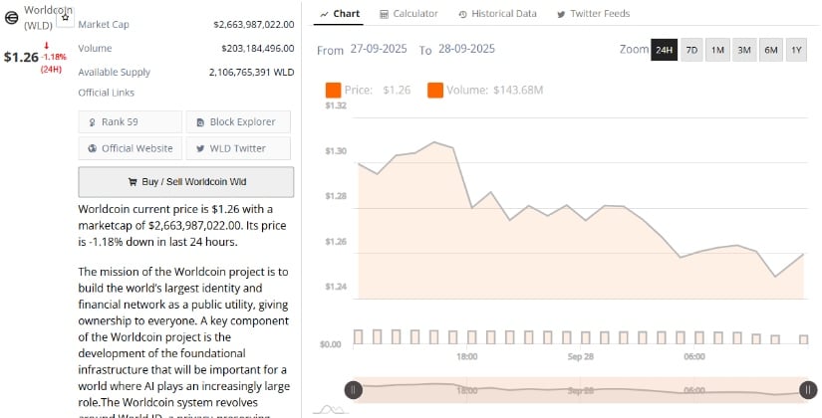Choose the 1Y zoom range
The image size is (822, 418).
coord(796,50)
